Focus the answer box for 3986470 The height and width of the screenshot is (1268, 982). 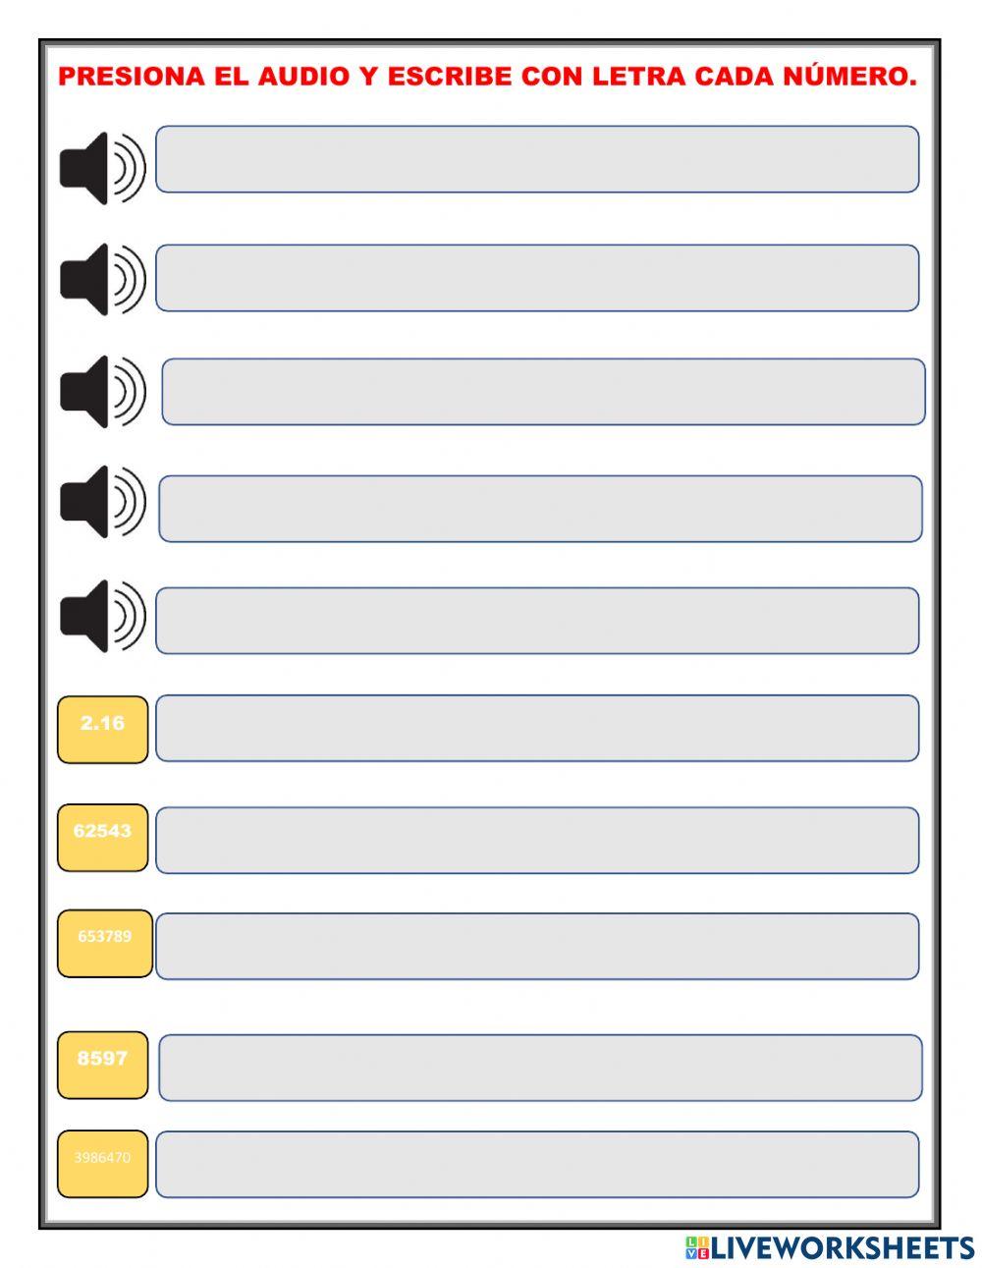click(x=537, y=1165)
